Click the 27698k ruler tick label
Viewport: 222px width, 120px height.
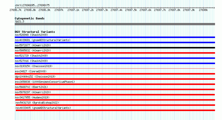click(203, 10)
